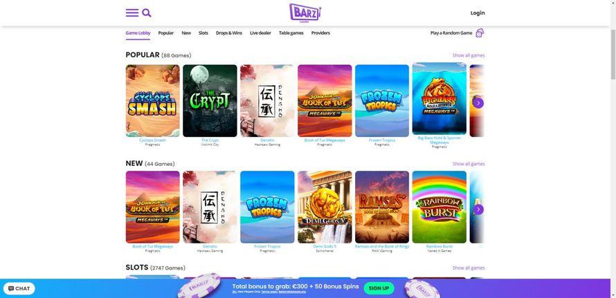This screenshot has width=616, height=298.
Task: Advance the Popular carousel with arrow
Action: tap(478, 103)
